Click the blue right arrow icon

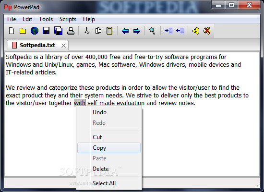[x=137, y=31]
